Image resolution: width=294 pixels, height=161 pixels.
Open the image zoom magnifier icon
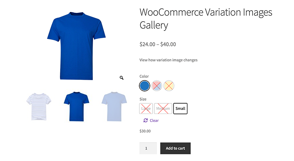tap(122, 78)
